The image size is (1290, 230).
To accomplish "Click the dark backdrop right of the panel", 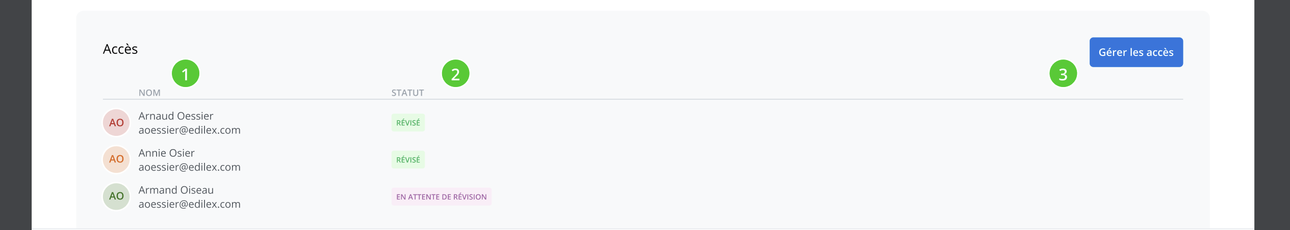I will (1272, 115).
